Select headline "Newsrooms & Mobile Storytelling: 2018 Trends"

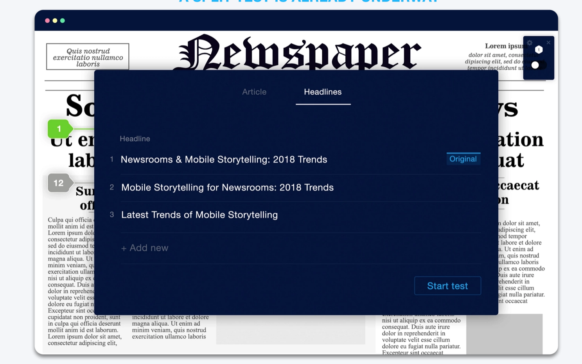point(224,159)
